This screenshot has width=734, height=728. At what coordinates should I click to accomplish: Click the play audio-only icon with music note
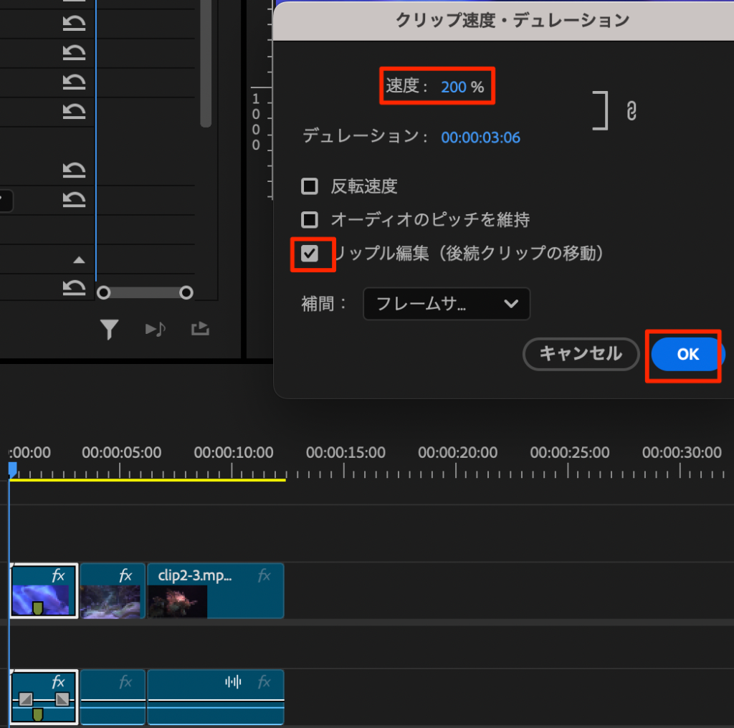pyautogui.click(x=155, y=329)
